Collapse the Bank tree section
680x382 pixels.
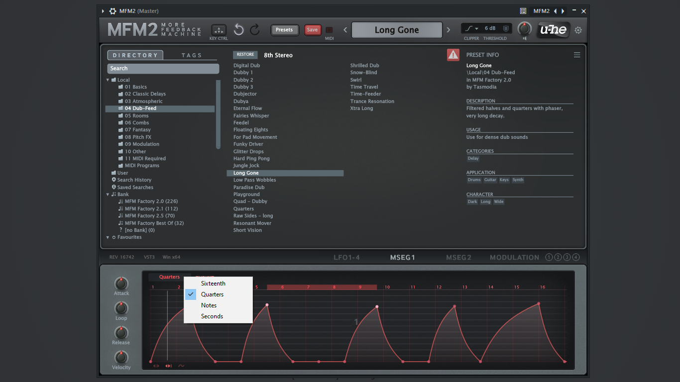[108, 194]
